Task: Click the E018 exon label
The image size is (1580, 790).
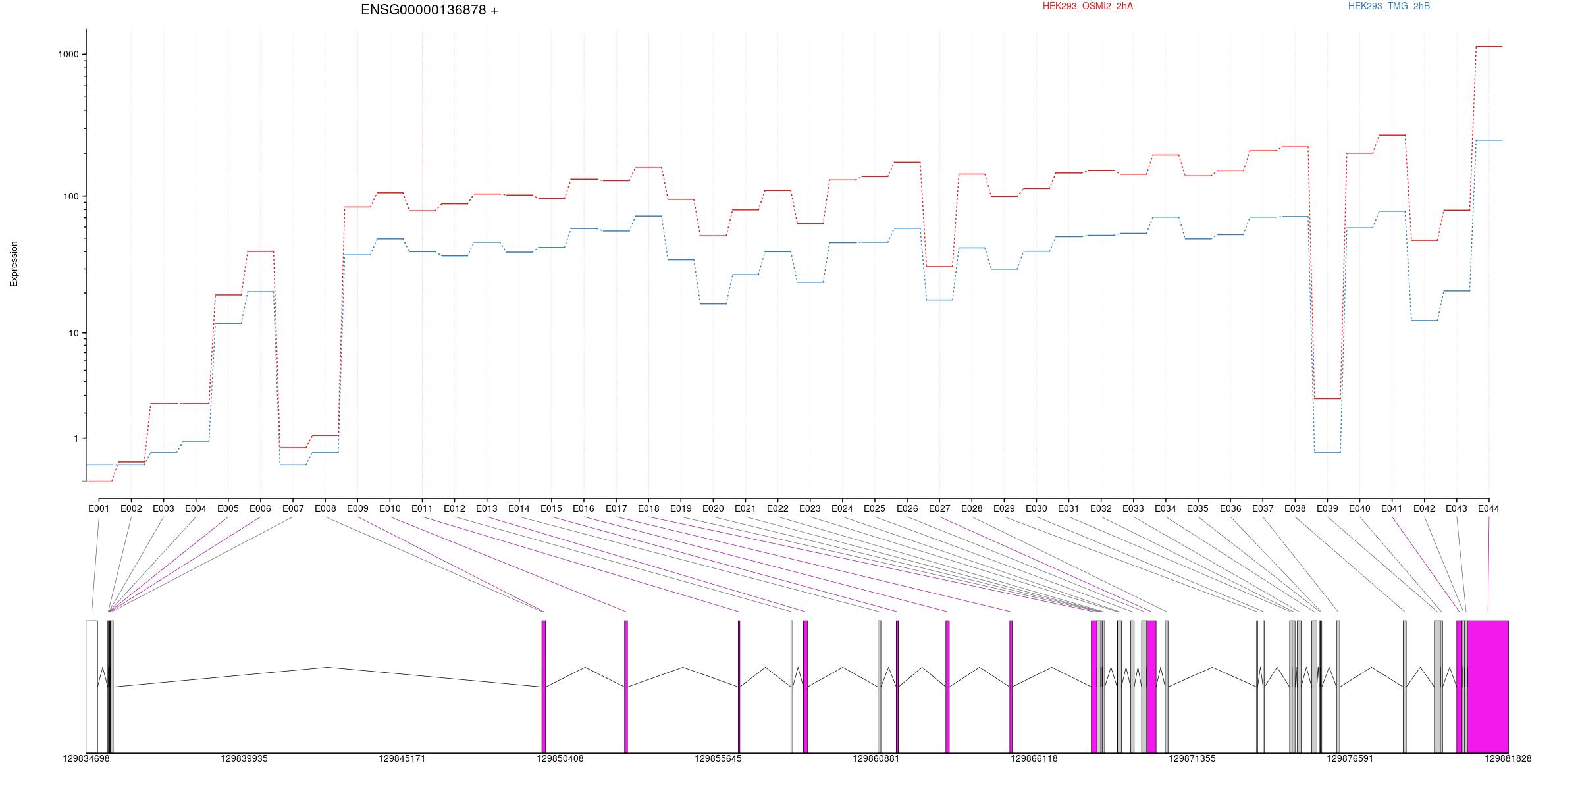Action: [648, 508]
